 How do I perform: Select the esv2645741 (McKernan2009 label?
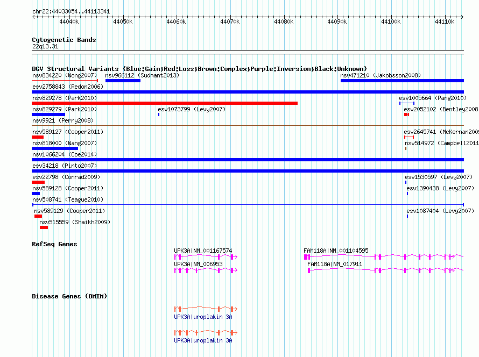441,132
